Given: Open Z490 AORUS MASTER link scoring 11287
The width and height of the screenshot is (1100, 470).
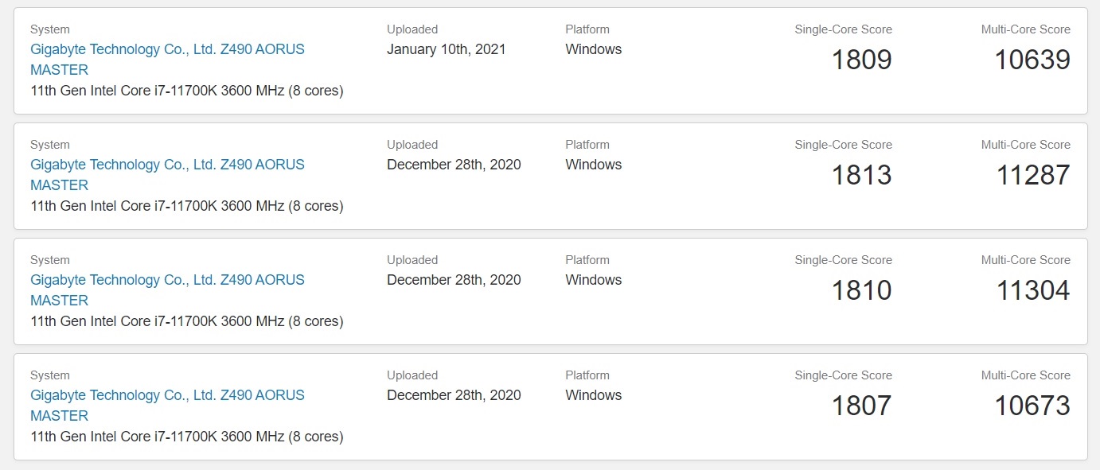Looking at the screenshot, I should point(167,175).
